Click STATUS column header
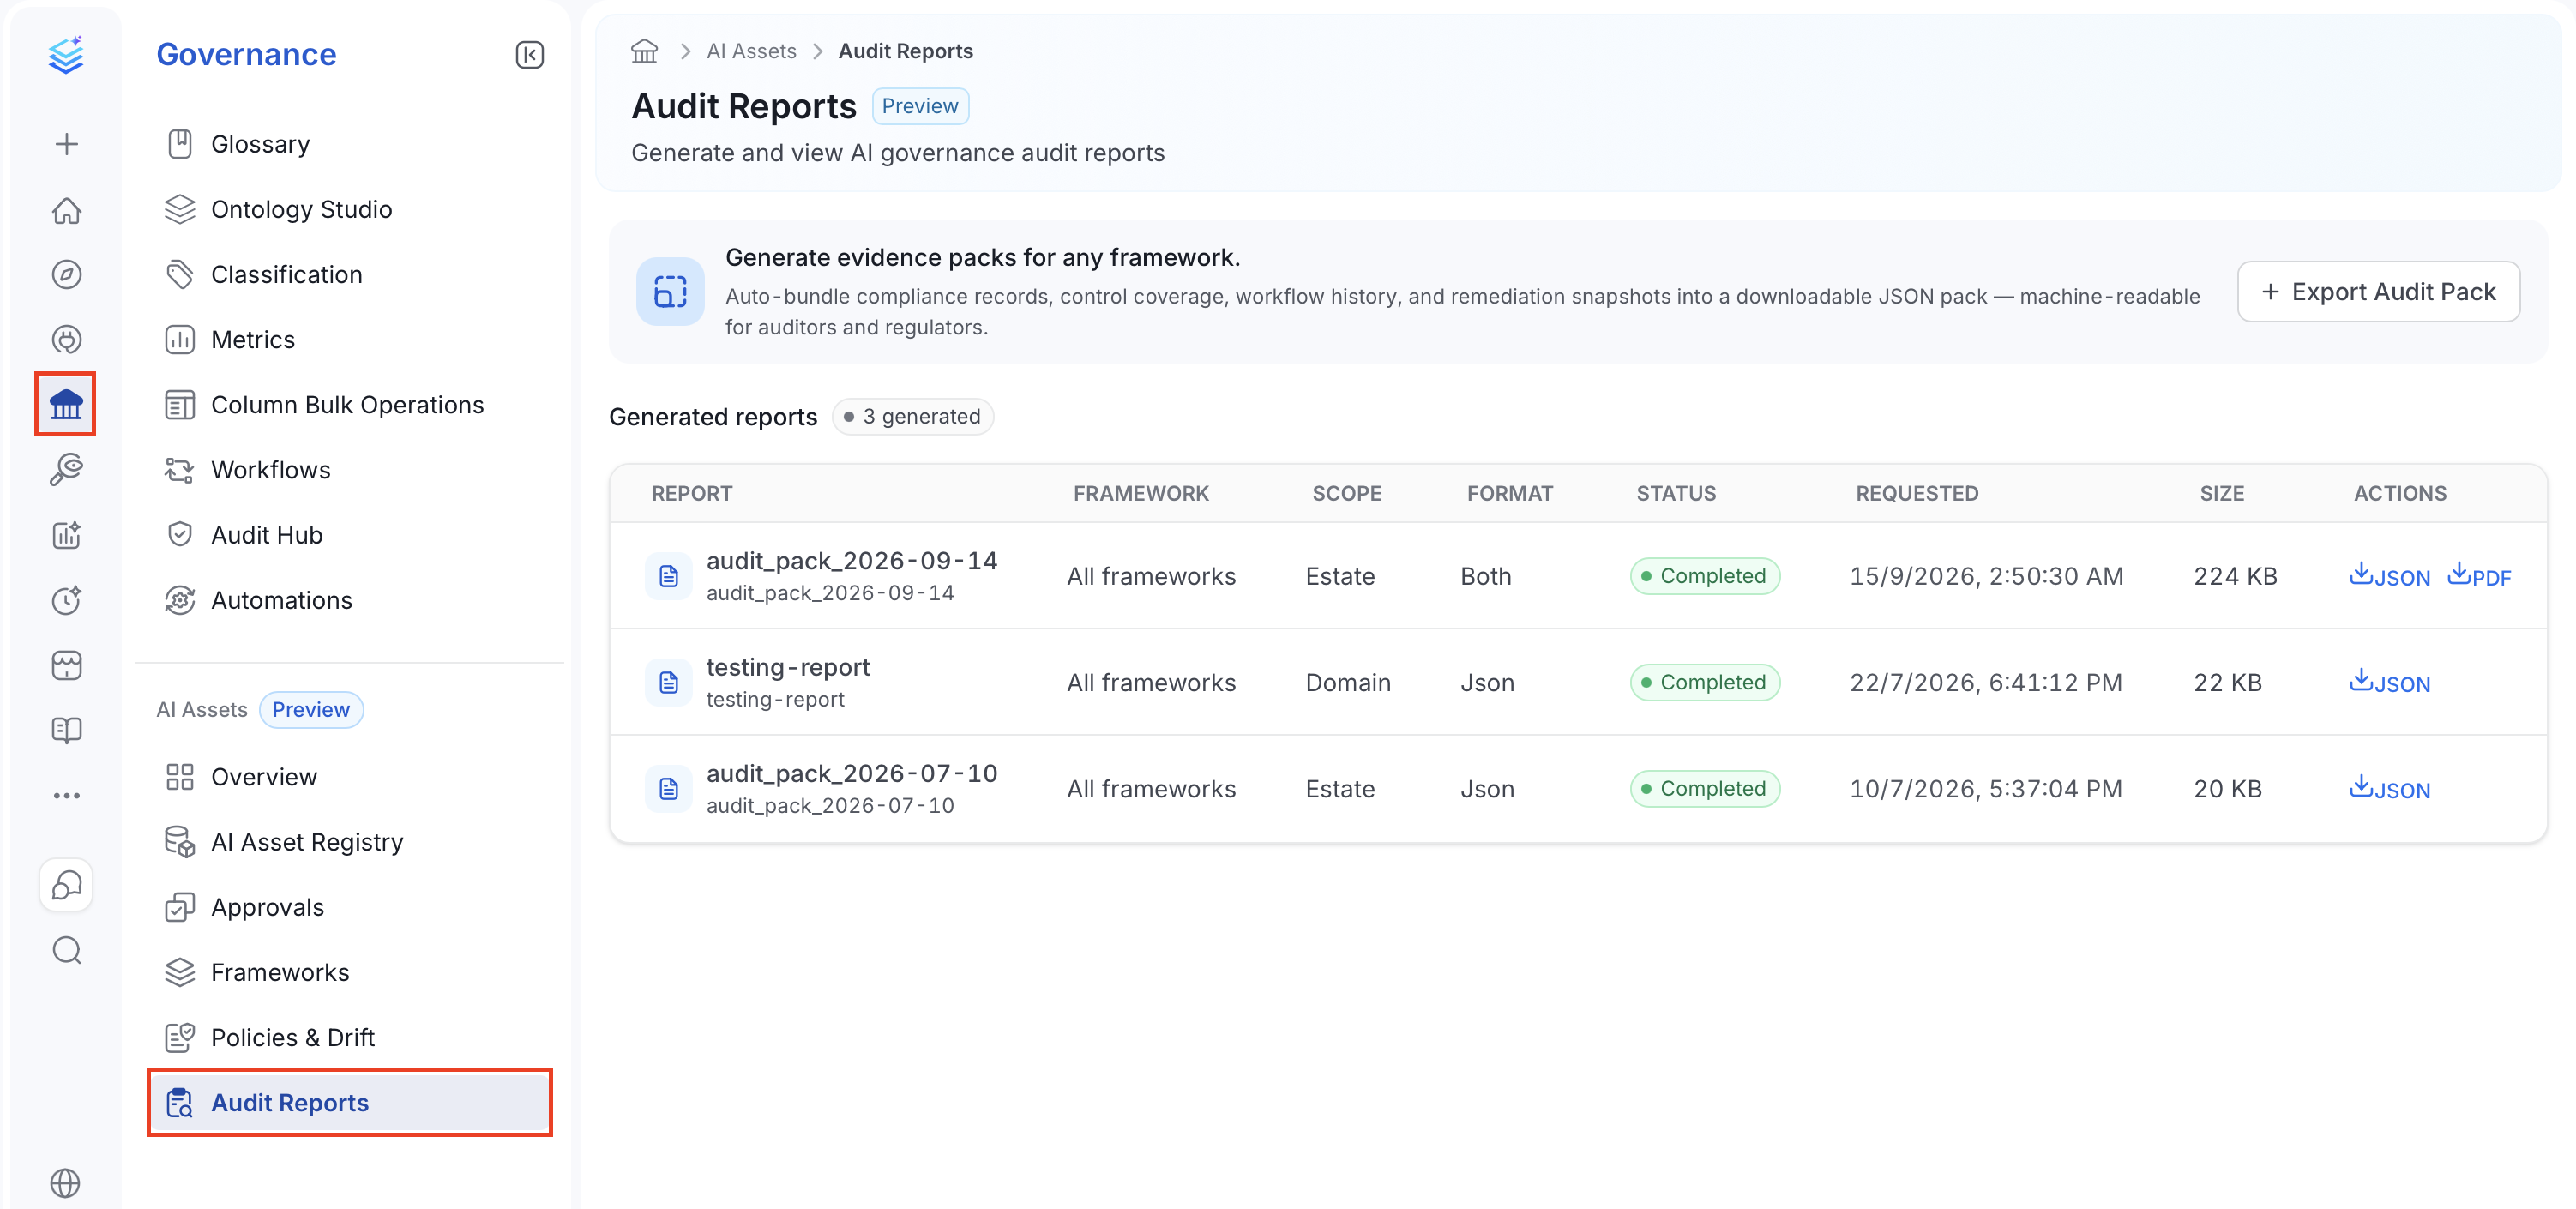 pos(1676,493)
